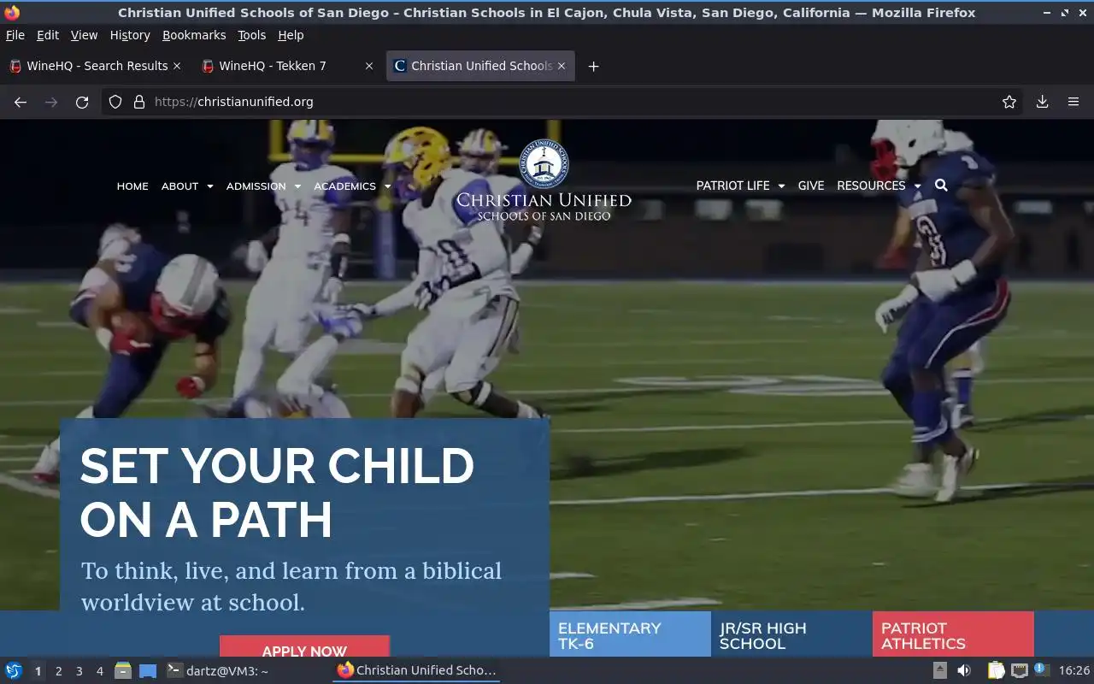Go back with the browser back arrow
The height and width of the screenshot is (684, 1094).
tap(21, 102)
